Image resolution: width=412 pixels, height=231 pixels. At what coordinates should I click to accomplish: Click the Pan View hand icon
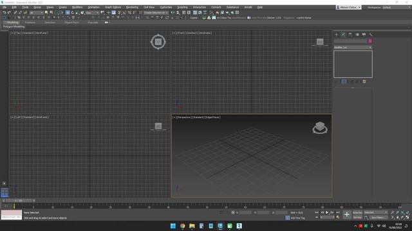click(x=398, y=218)
